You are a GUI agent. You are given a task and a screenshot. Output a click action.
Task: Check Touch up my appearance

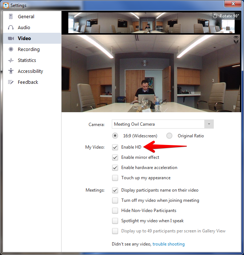[x=115, y=178]
